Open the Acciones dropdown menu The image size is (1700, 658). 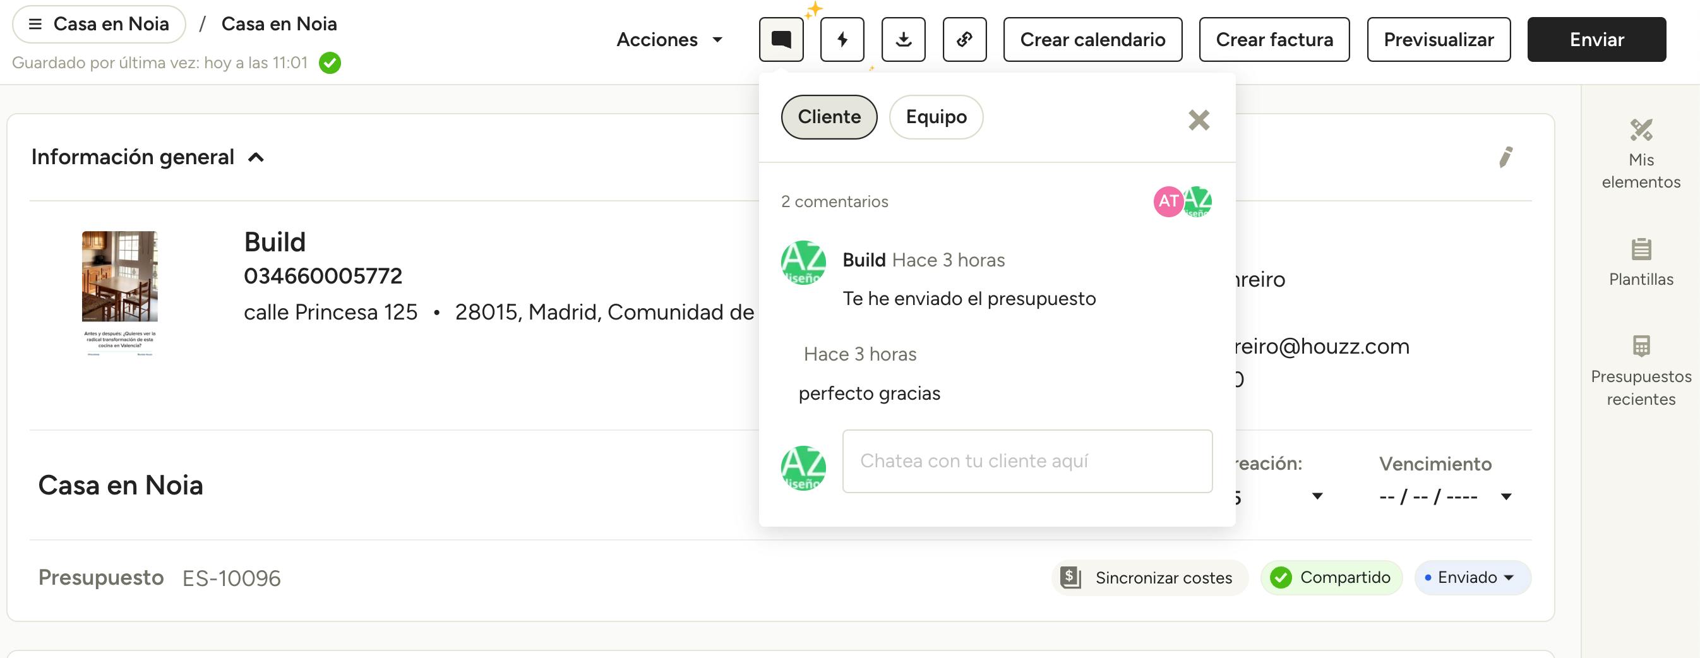(x=669, y=40)
